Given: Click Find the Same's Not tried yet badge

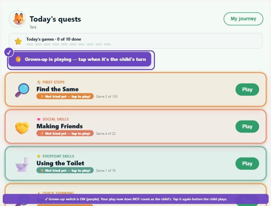Looking at the screenshot, I should pos(65,96).
